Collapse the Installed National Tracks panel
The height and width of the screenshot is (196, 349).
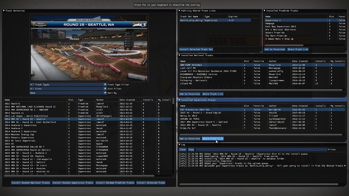pos(179,55)
